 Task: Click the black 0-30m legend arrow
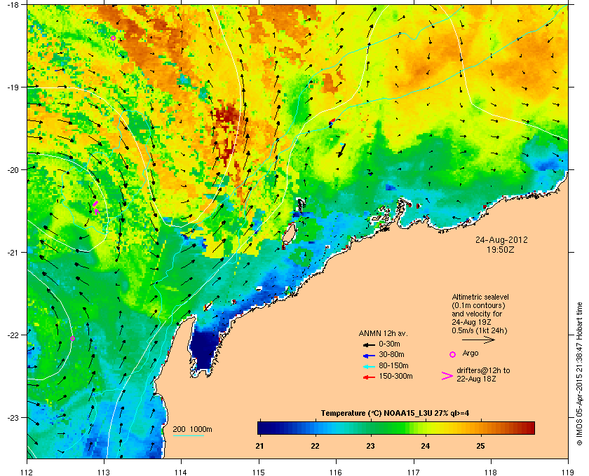coord(369,344)
